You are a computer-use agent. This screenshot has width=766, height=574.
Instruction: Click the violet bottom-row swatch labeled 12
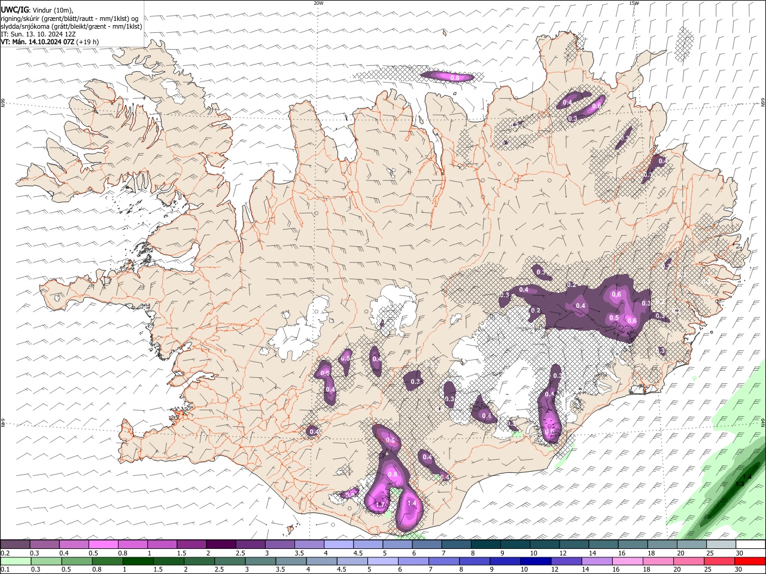click(x=566, y=561)
